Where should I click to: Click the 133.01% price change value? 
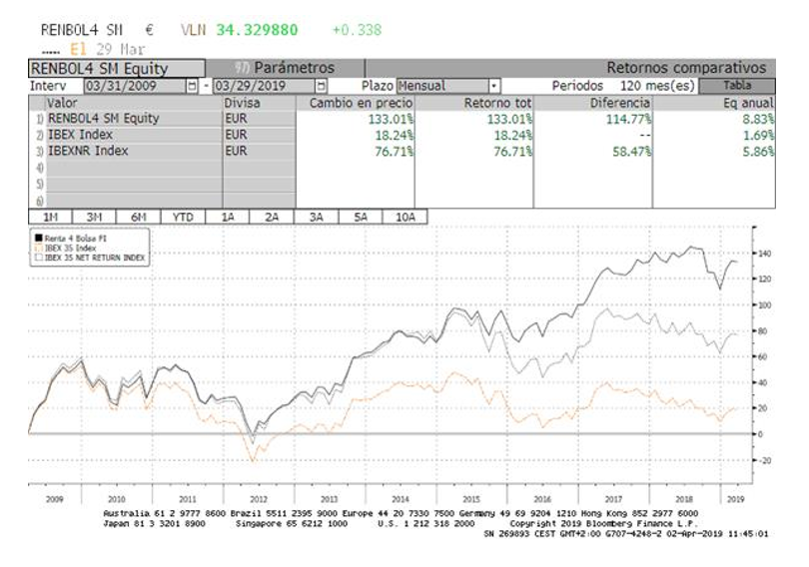391,119
